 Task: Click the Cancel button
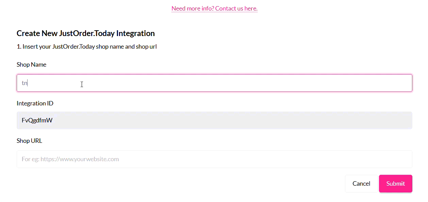(x=361, y=184)
